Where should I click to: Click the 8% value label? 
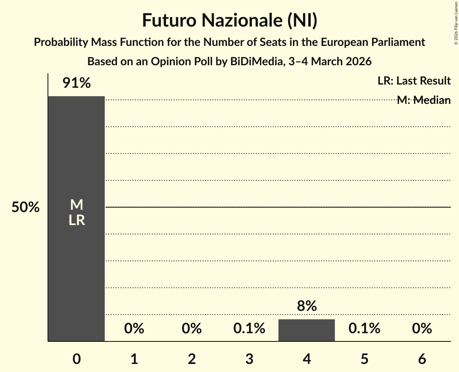tap(307, 306)
